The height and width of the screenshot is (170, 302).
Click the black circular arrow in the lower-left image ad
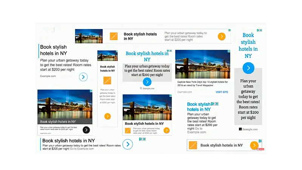pyautogui.click(x=86, y=130)
